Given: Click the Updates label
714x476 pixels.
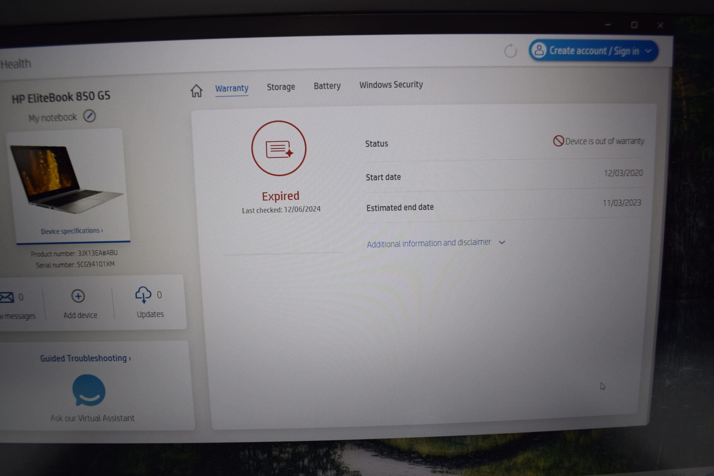Looking at the screenshot, I should (150, 314).
